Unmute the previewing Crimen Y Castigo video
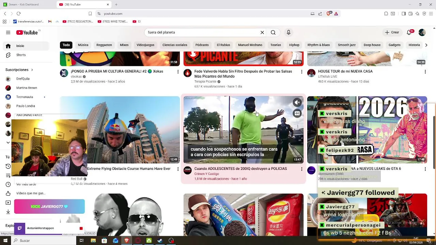Screen dimensions: 436x245 coord(297,102)
